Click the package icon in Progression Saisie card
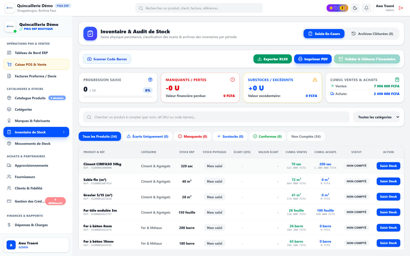Image resolution: width=410 pixels, height=256 pixels. (150, 80)
